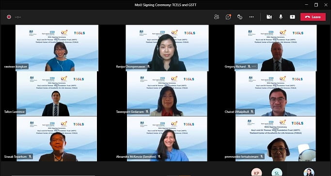Click the participant photo avatar at bottom
This screenshot has width=331, height=176.
pos(309,172)
